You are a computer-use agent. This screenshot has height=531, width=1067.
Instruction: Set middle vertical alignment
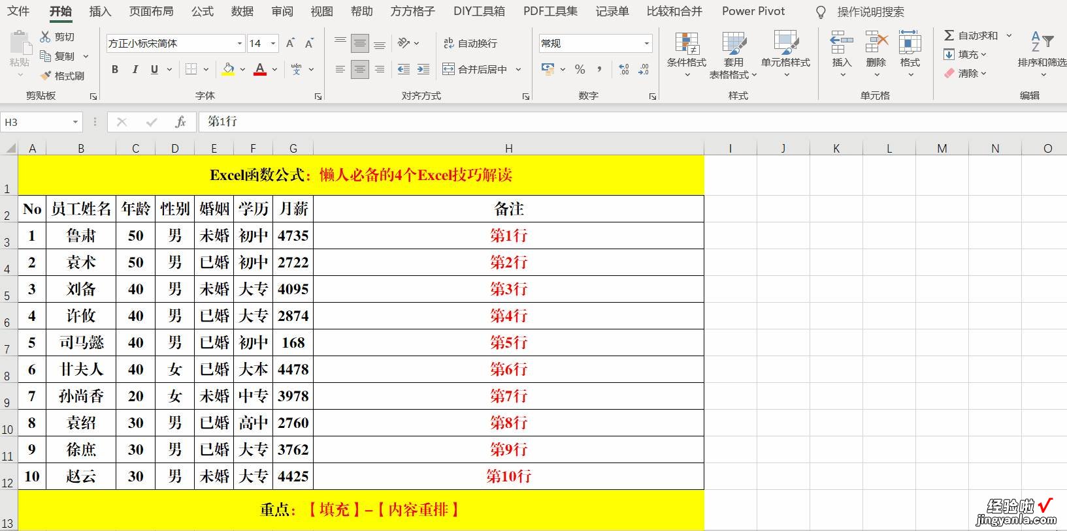coord(359,43)
